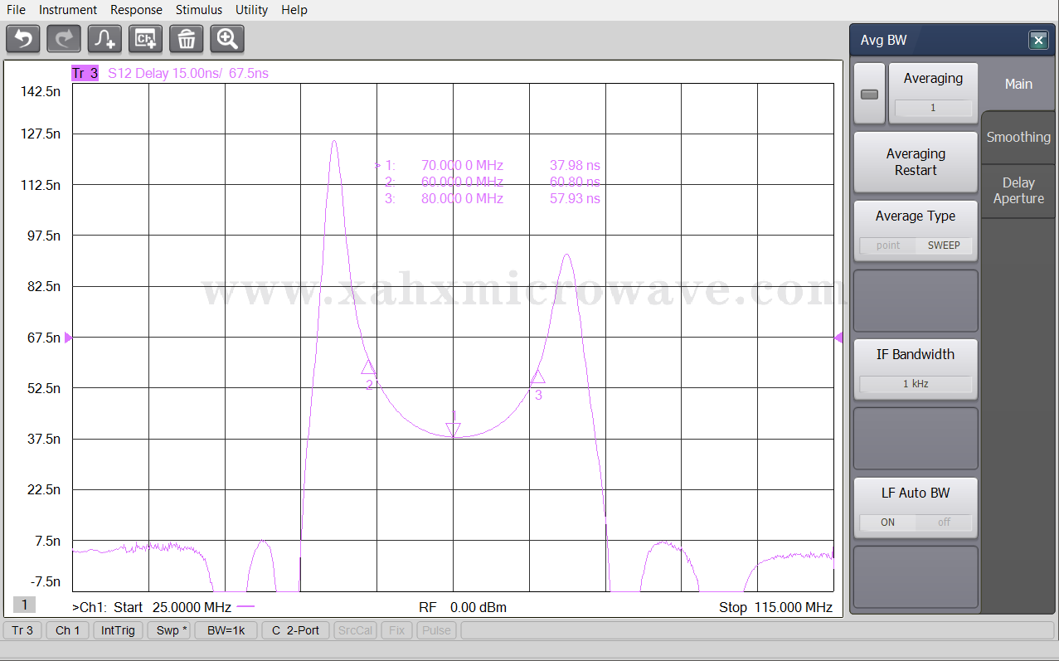Open the Instrument menu
The height and width of the screenshot is (661, 1059).
coord(68,10)
